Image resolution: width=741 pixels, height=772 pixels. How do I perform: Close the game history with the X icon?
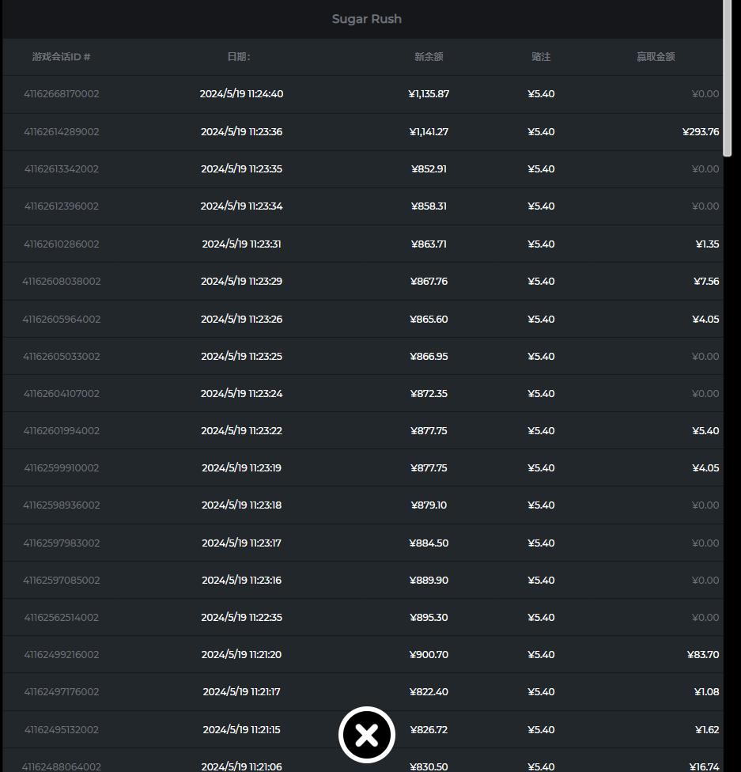point(366,735)
